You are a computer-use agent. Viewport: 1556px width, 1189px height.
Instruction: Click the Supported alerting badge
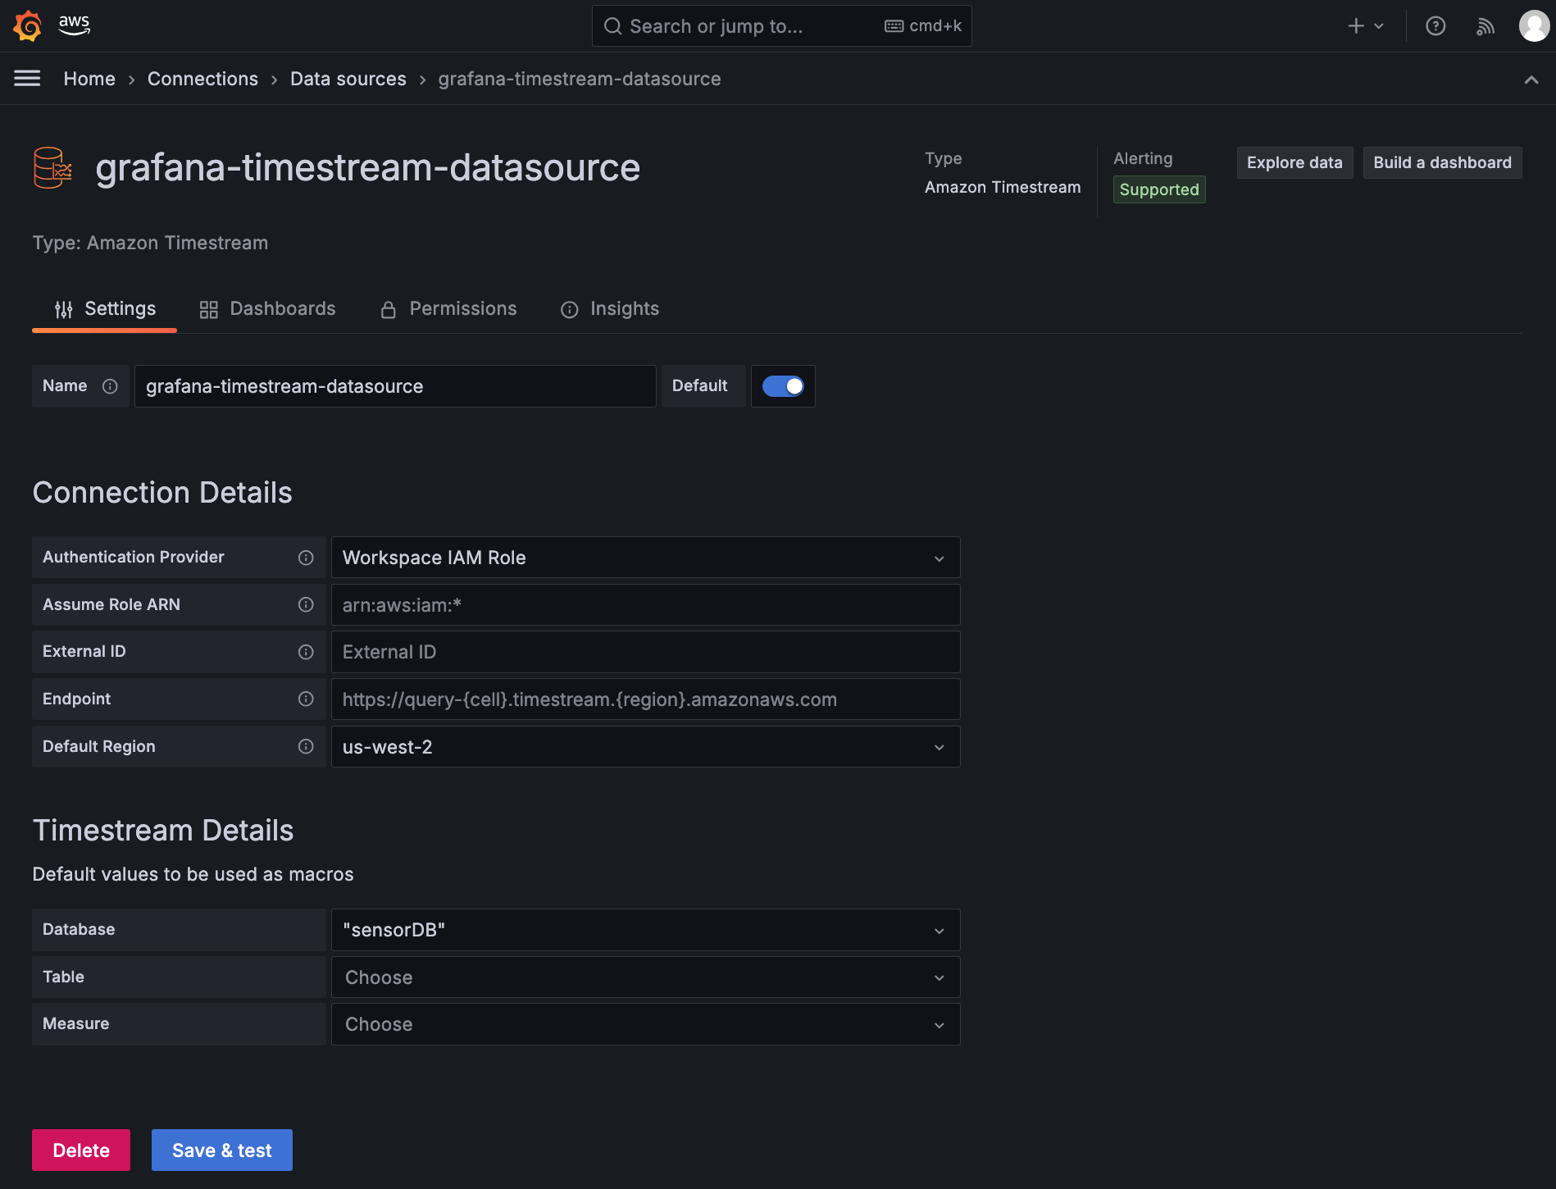click(1159, 189)
